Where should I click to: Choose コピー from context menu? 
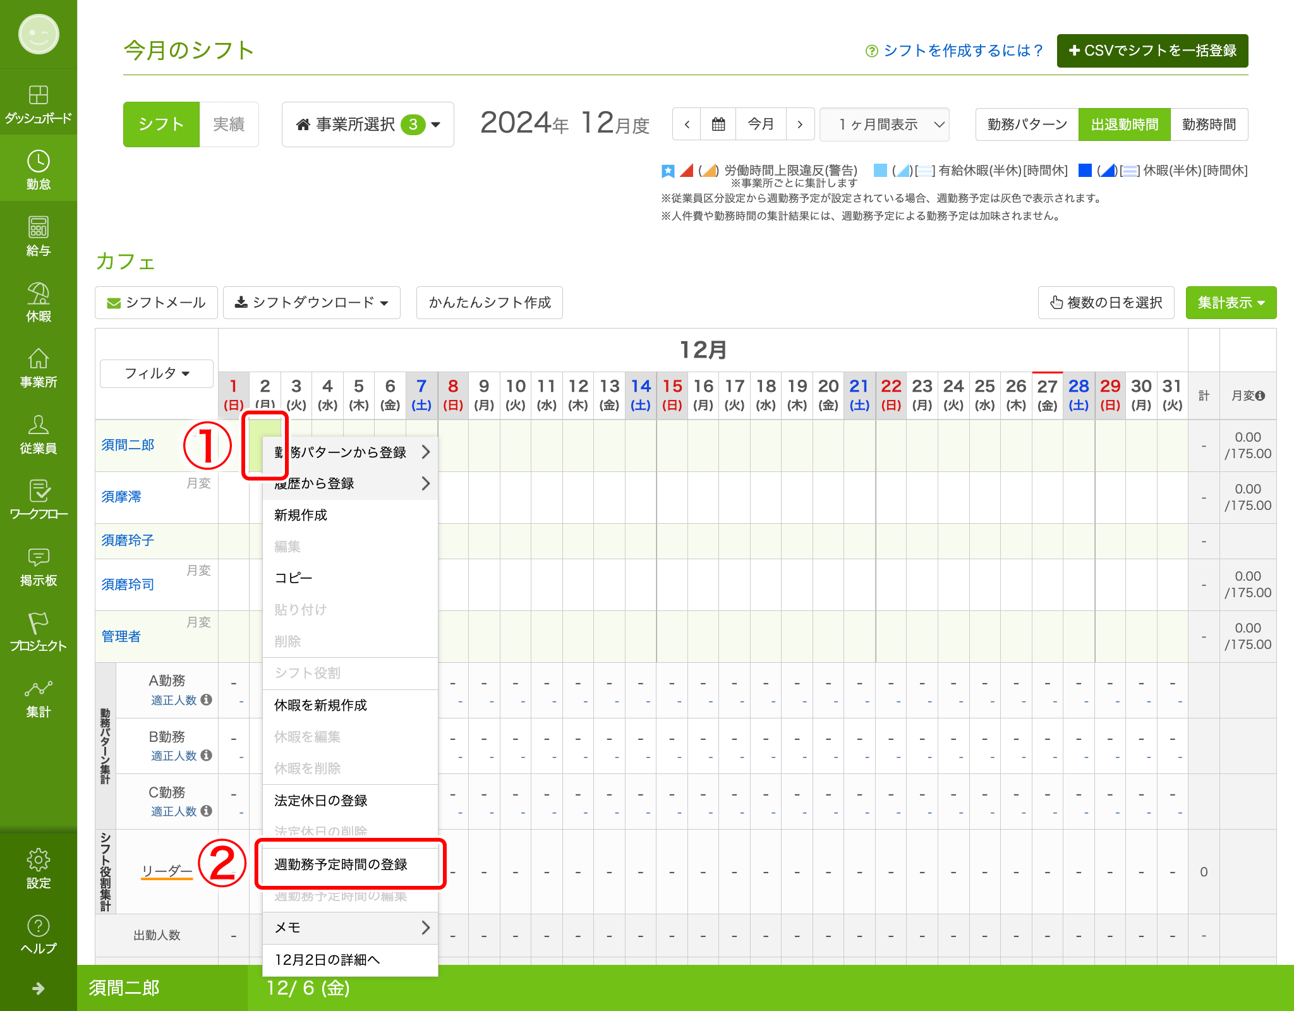point(350,578)
